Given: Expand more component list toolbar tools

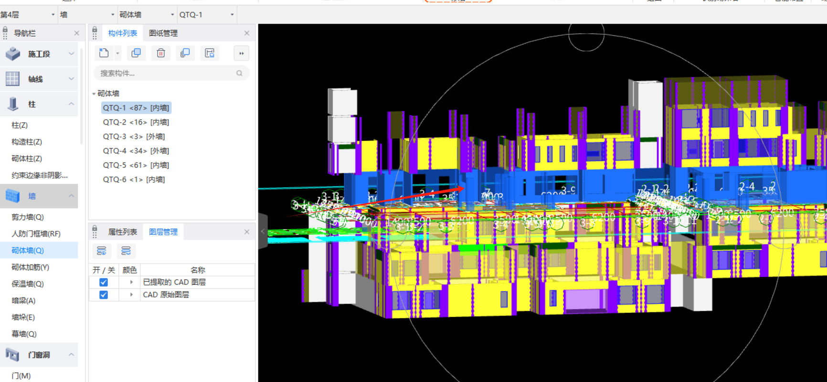Looking at the screenshot, I should 242,53.
